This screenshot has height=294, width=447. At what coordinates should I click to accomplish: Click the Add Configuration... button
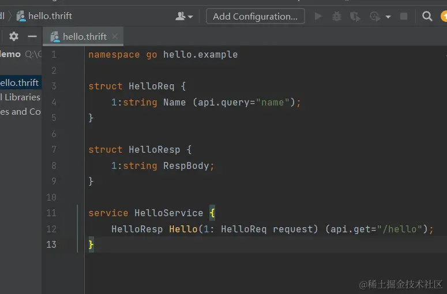tap(256, 16)
